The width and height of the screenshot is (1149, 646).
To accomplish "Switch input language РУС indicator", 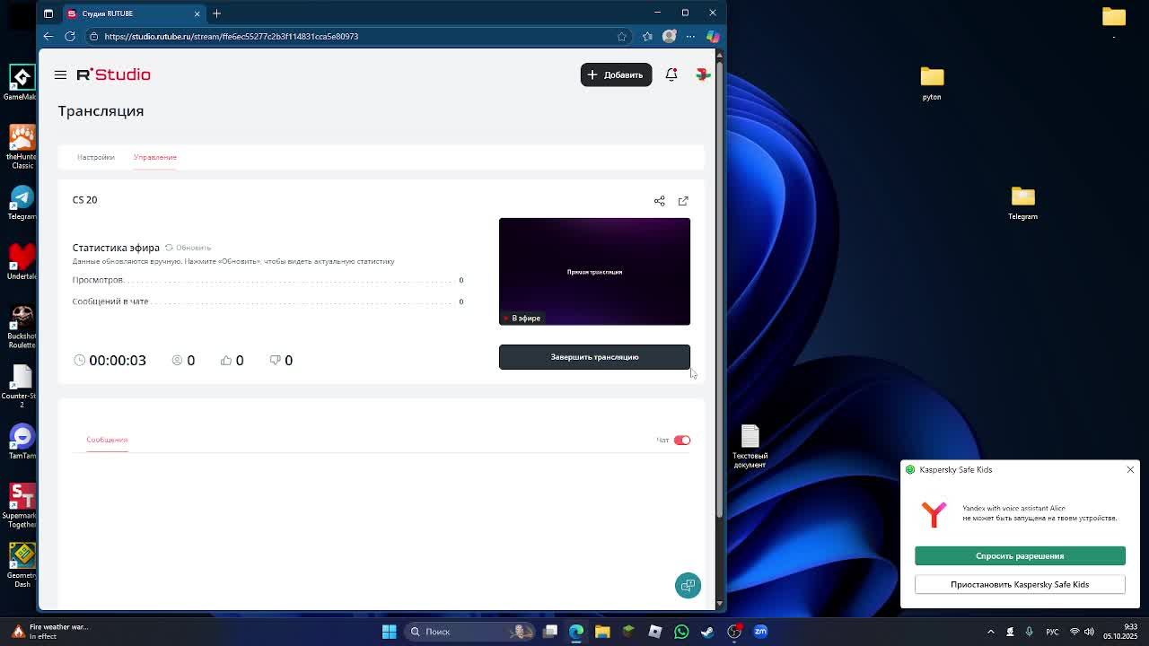I will (x=1051, y=632).
